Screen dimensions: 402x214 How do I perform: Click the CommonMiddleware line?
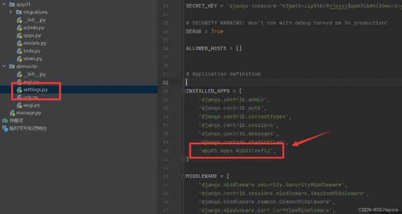pos(267,202)
